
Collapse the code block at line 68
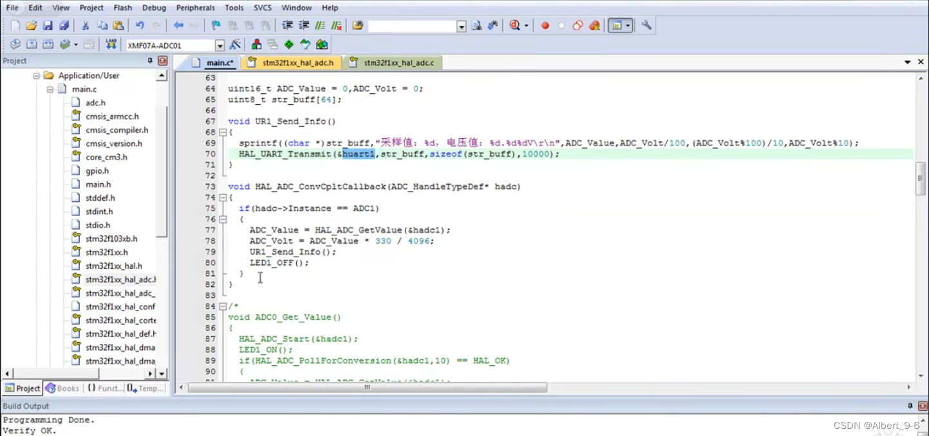tap(222, 132)
